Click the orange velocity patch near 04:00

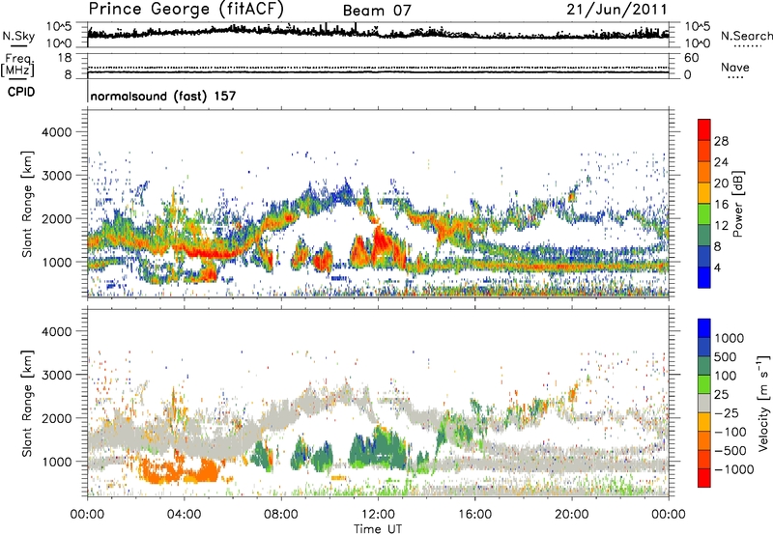[179, 470]
